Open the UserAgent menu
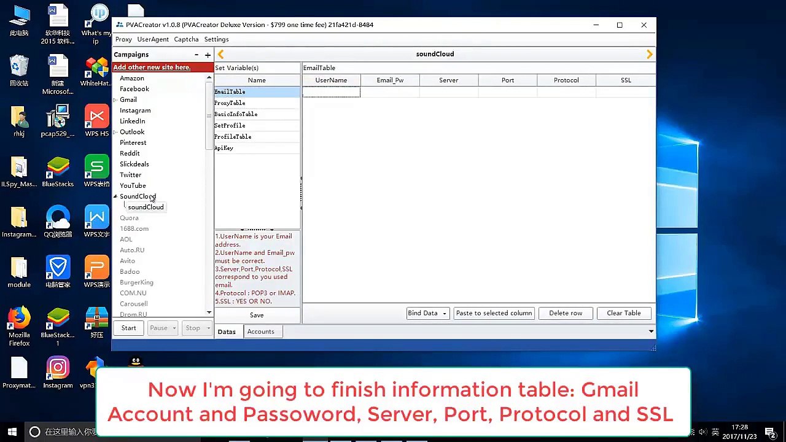The image size is (786, 442). (x=153, y=39)
